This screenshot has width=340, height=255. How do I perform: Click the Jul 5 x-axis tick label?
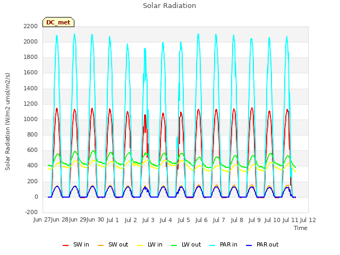coord(184,220)
